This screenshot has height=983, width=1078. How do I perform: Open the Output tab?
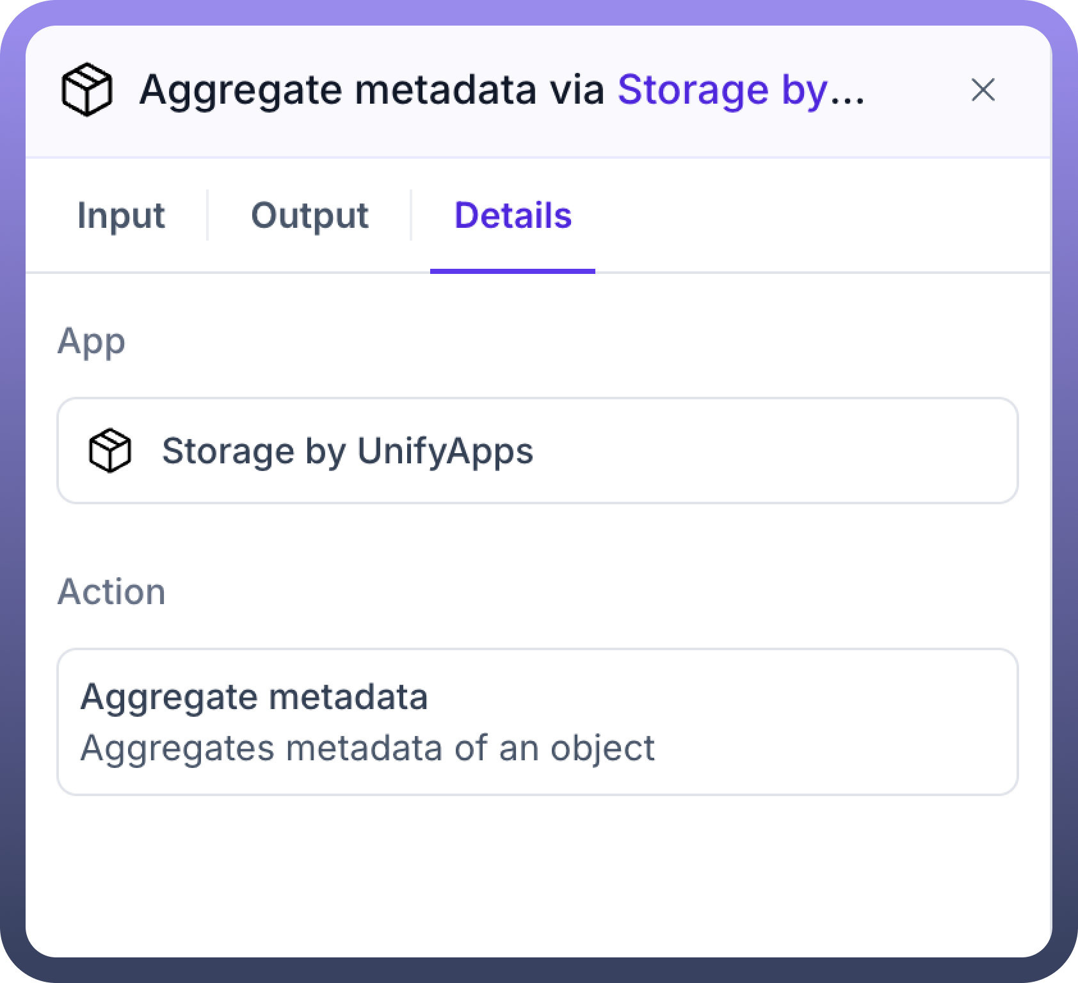(x=309, y=215)
